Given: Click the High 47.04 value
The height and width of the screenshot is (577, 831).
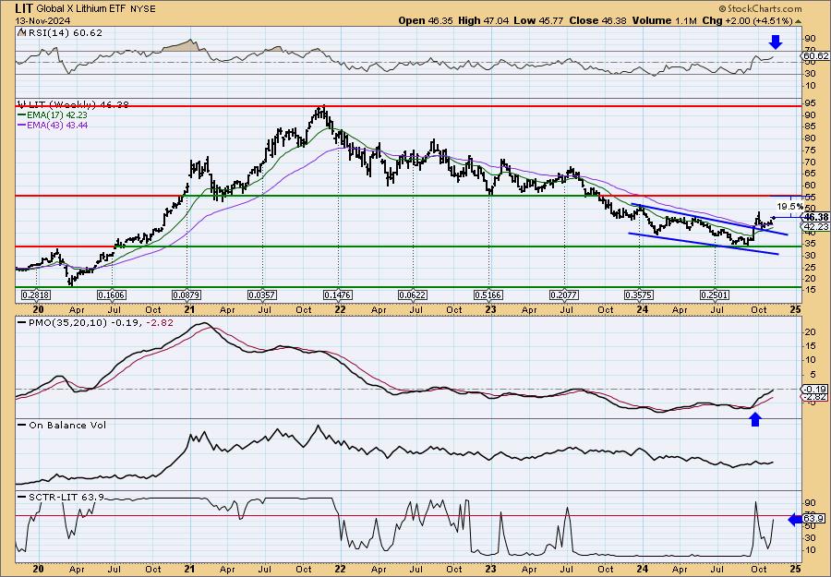Looking at the screenshot, I should [x=481, y=20].
